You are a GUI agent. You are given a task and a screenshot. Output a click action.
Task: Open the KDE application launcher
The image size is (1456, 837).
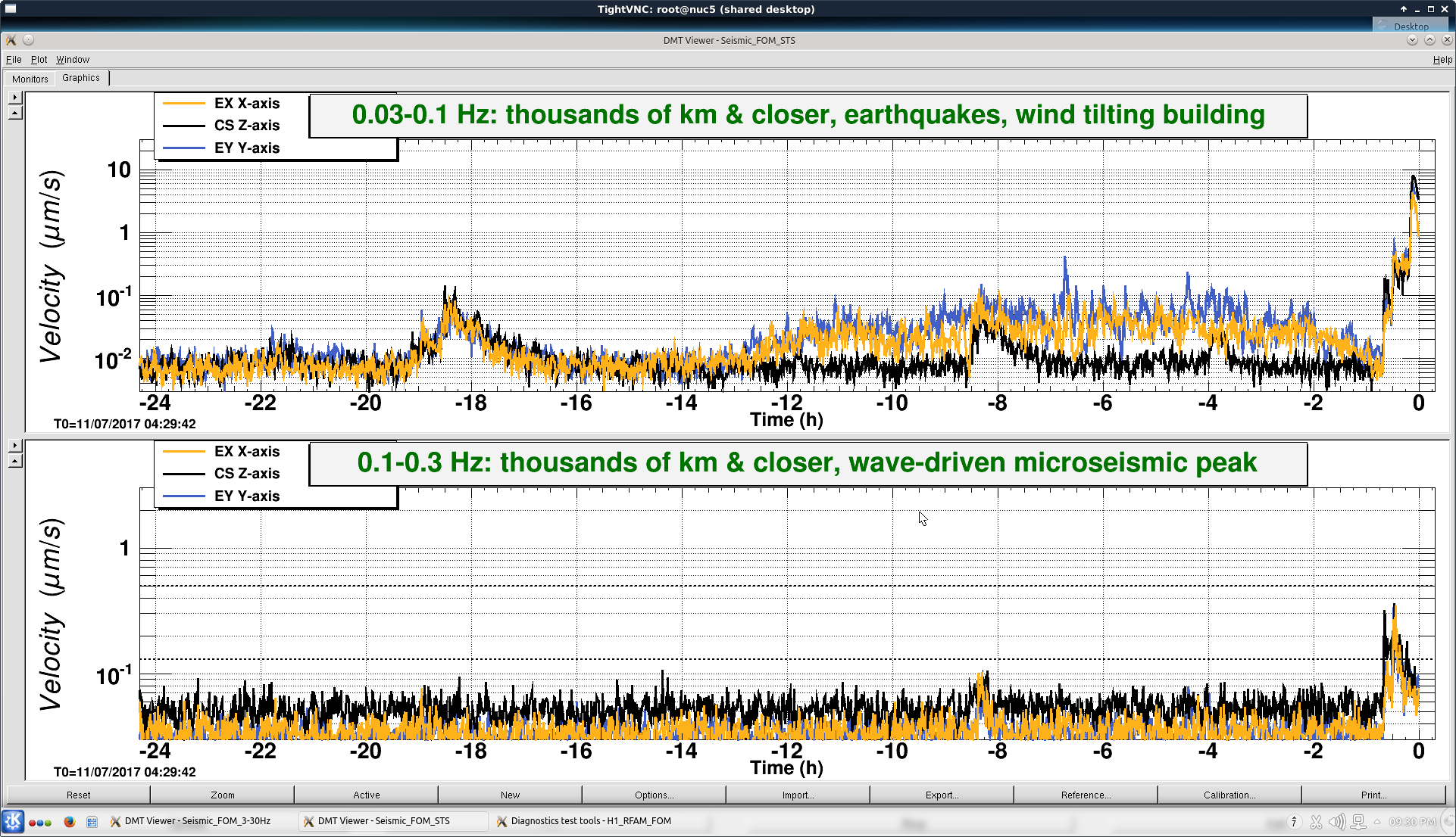[x=13, y=821]
